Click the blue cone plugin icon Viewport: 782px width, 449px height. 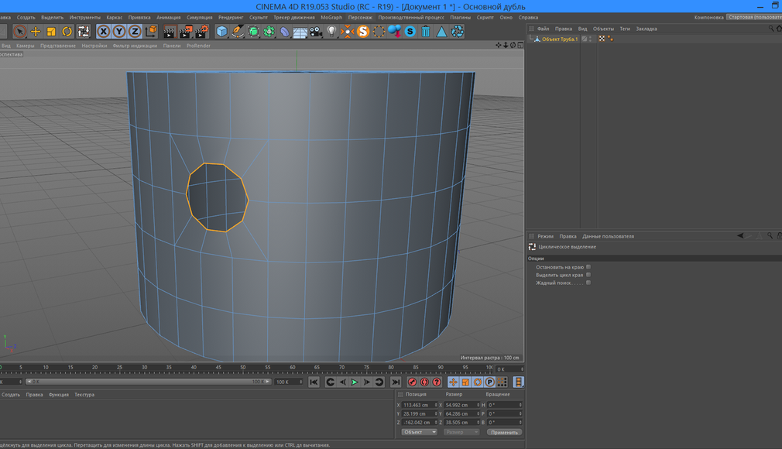click(x=441, y=32)
